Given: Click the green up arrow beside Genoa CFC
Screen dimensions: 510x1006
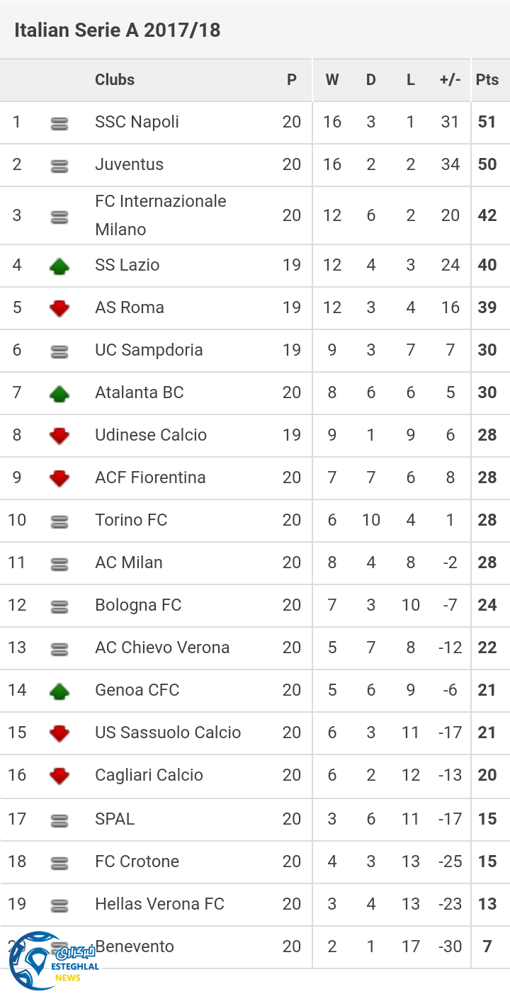Looking at the screenshot, I should click(59, 691).
